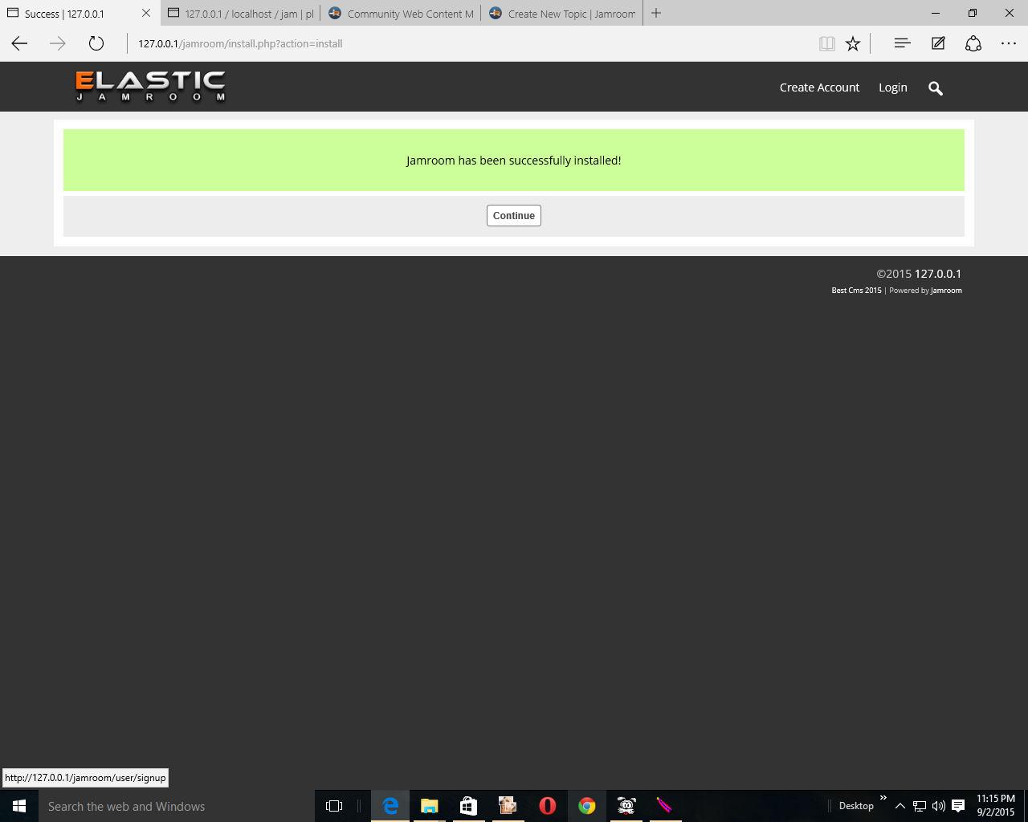Open Google Chrome from taskbar
The width and height of the screenshot is (1028, 822).
[x=586, y=806]
